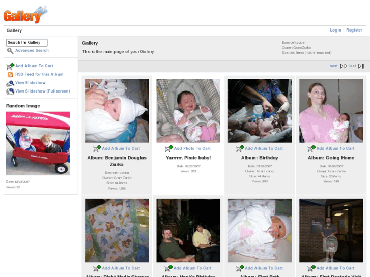The image size is (370, 277).
Task: Add the Birthday album to cart
Action: tap(264, 148)
